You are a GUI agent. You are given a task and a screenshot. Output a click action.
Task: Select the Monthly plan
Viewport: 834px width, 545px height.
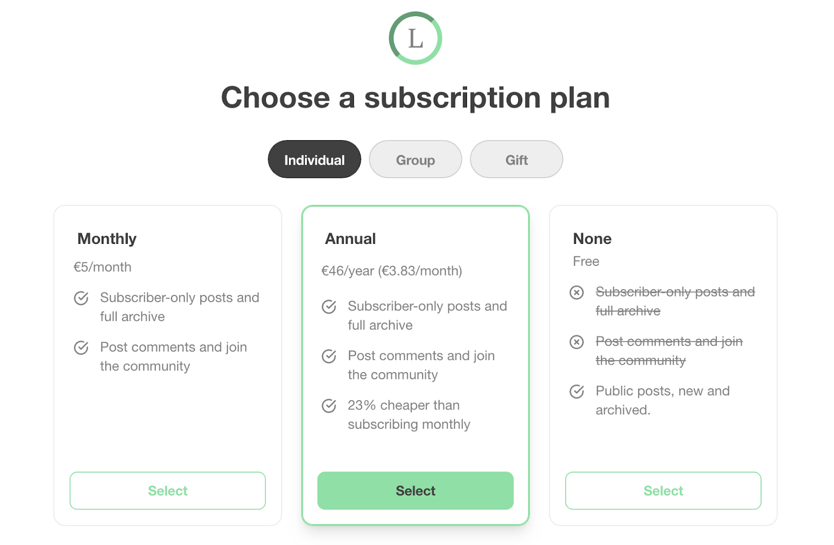pyautogui.click(x=167, y=490)
